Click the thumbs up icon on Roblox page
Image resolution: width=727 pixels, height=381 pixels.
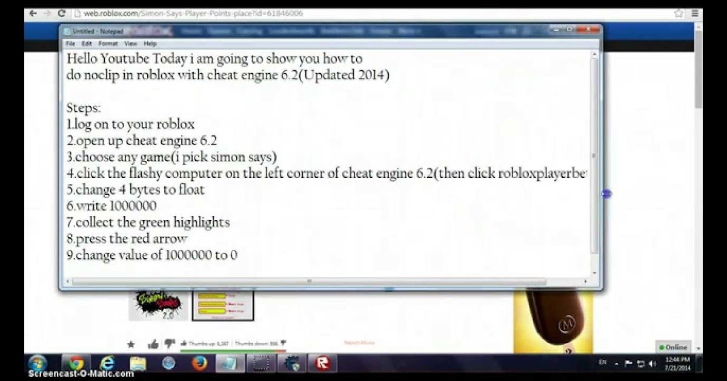[x=153, y=344]
